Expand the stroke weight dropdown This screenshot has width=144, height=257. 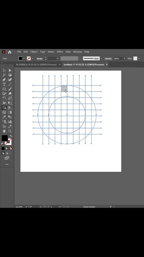pyautogui.click(x=58, y=58)
